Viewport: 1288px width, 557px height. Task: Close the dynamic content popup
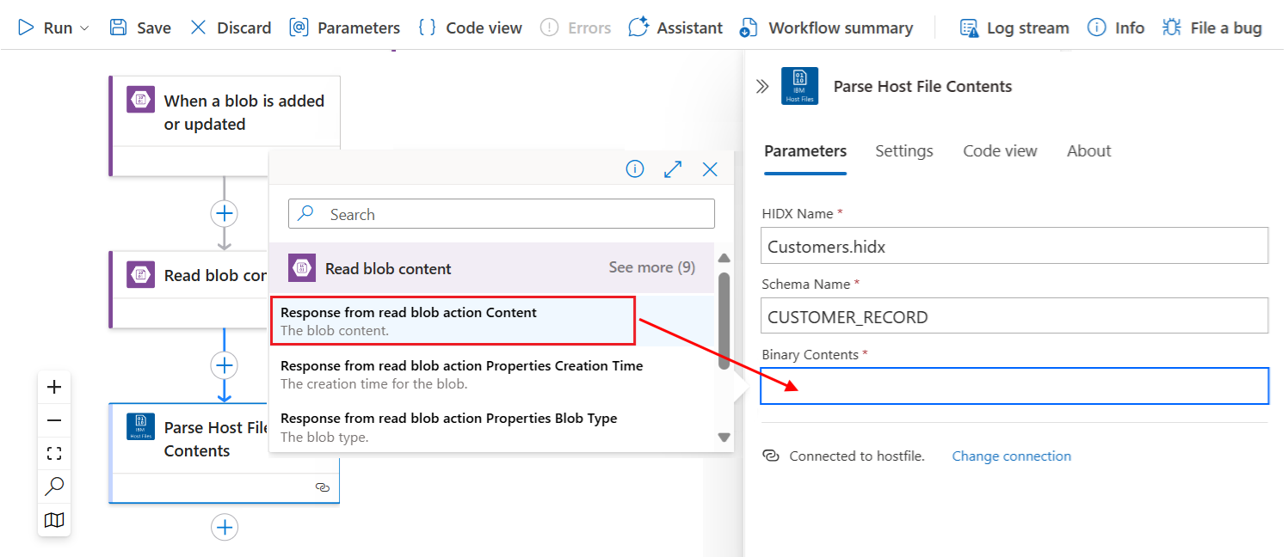pos(710,169)
